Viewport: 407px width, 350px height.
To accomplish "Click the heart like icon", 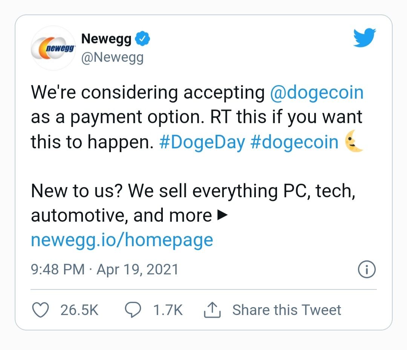I will click(x=40, y=310).
